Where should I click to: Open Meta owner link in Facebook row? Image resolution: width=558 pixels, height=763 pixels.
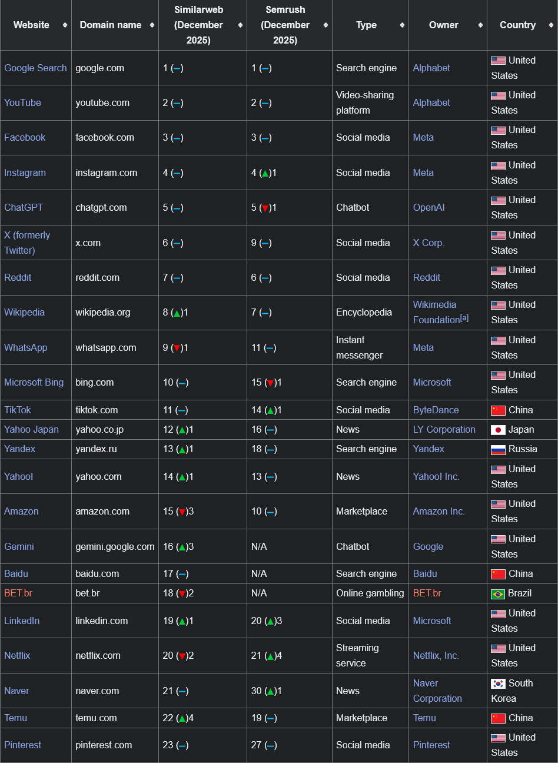423,137
